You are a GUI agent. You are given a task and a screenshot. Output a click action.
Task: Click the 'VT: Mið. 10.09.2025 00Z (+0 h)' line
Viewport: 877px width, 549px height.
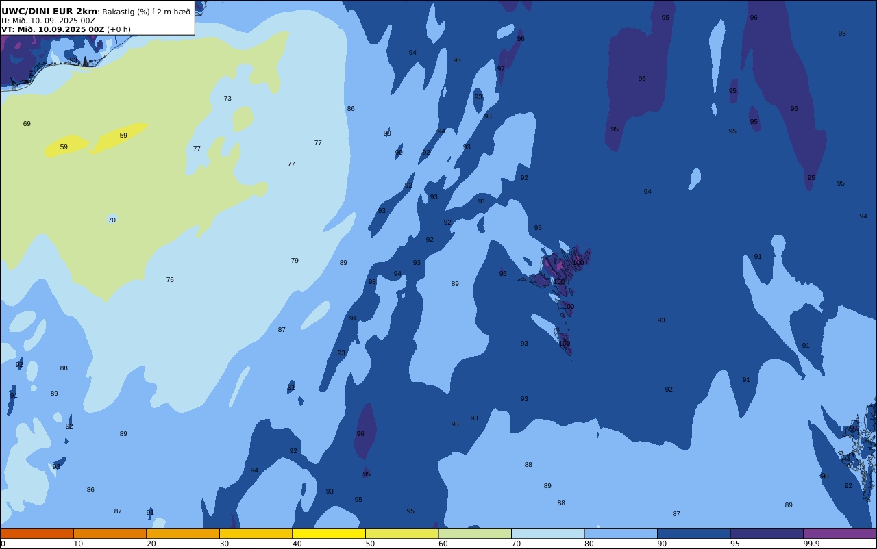[x=66, y=29]
